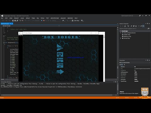Select the boxdodger project node
The image size is (151, 113).
coord(125,31)
